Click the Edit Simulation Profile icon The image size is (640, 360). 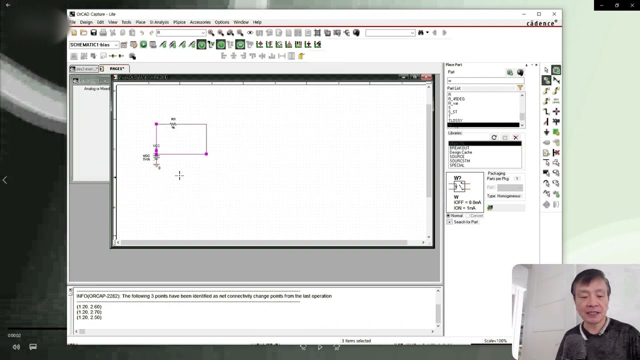tap(133, 44)
